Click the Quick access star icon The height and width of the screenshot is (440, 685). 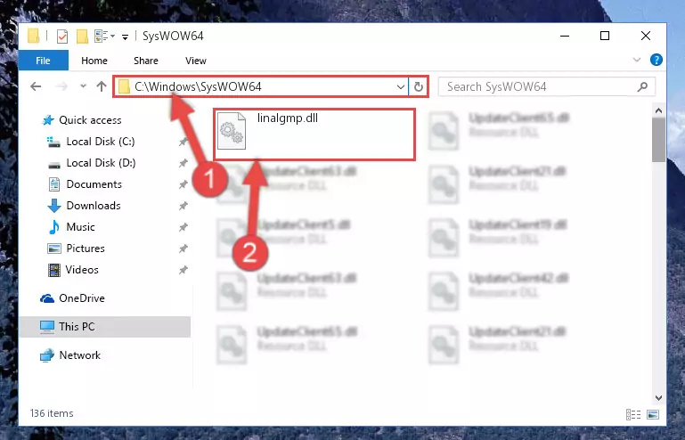(48, 120)
